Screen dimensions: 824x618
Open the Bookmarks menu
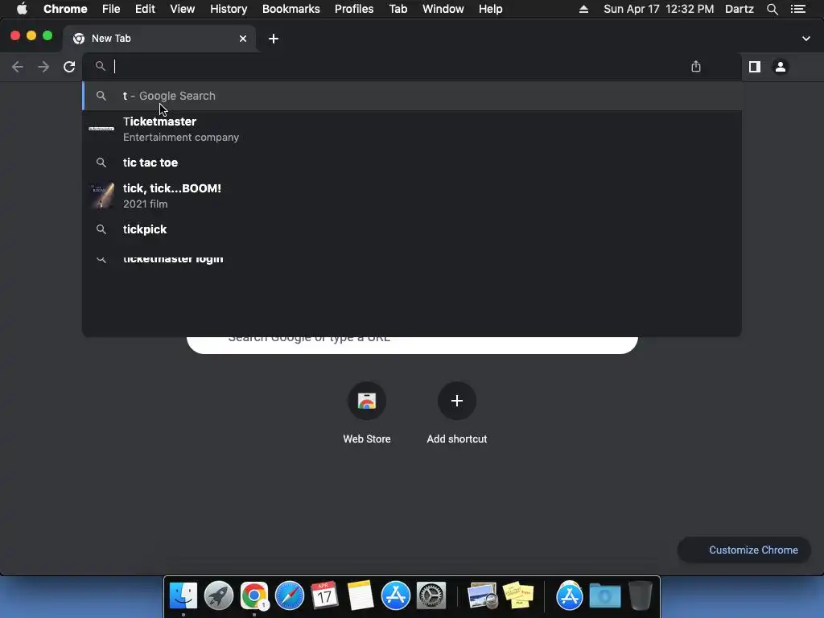tap(291, 9)
